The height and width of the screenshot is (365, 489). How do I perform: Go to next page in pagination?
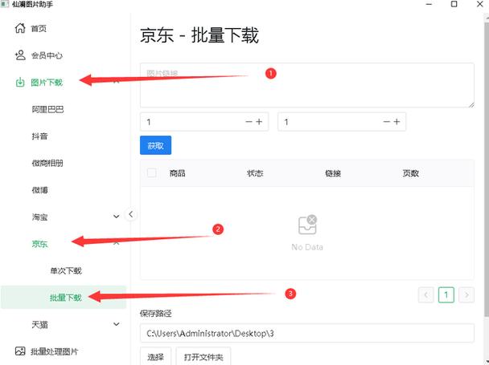pyautogui.click(x=466, y=294)
